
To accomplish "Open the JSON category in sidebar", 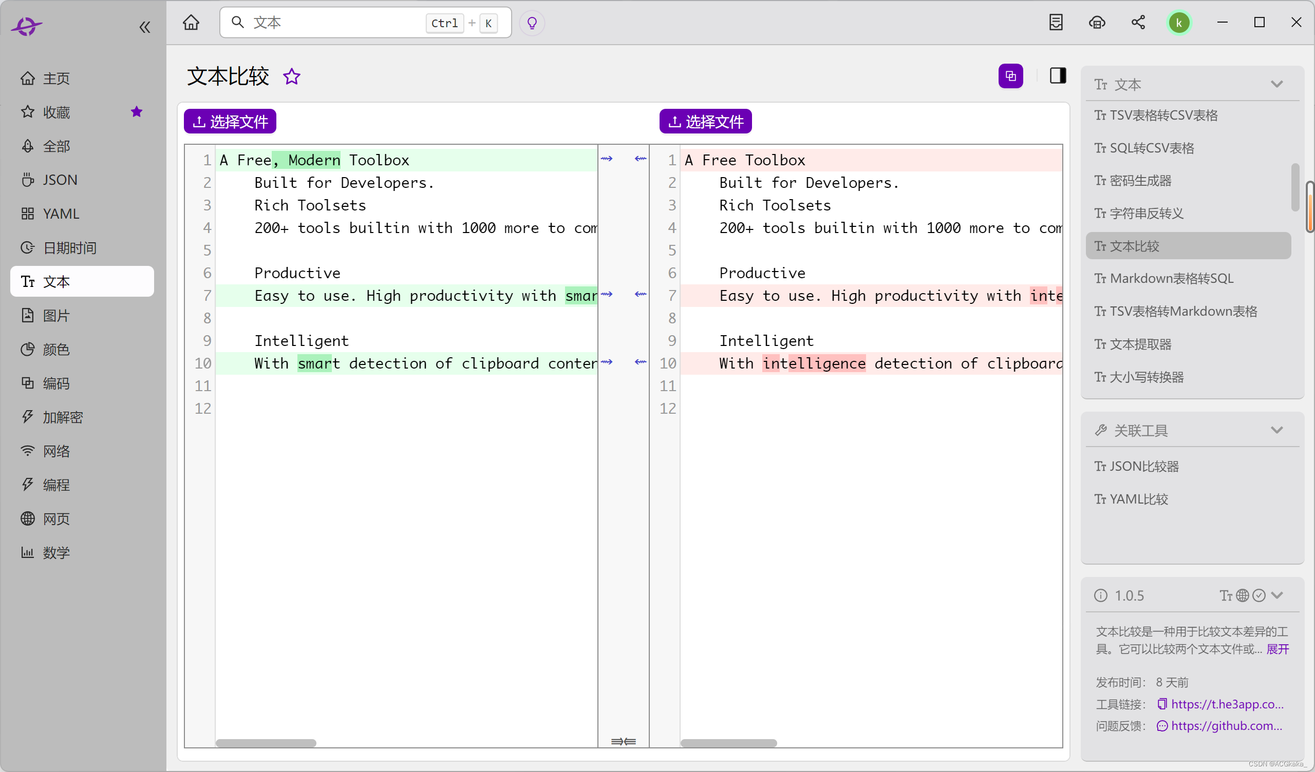I will (x=60, y=180).
